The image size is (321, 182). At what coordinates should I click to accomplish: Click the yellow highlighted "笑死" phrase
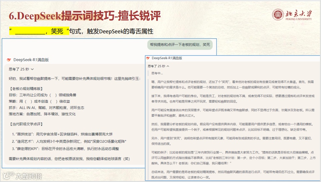pos(57,31)
